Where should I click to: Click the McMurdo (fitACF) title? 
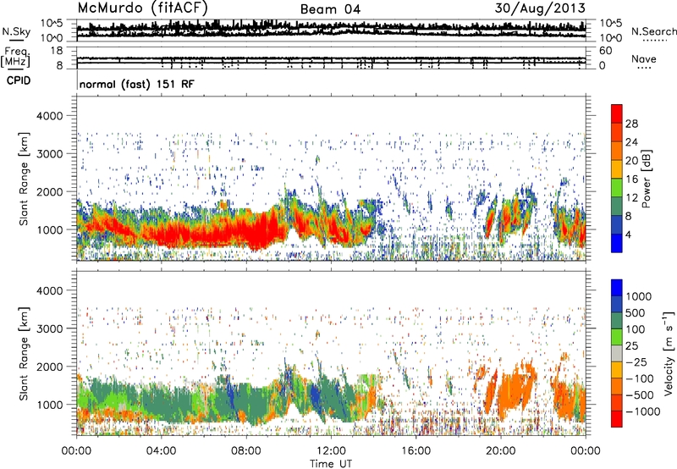tap(142, 8)
